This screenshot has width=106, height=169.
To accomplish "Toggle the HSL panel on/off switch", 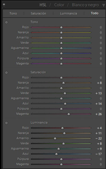I will [x=4, y=5].
